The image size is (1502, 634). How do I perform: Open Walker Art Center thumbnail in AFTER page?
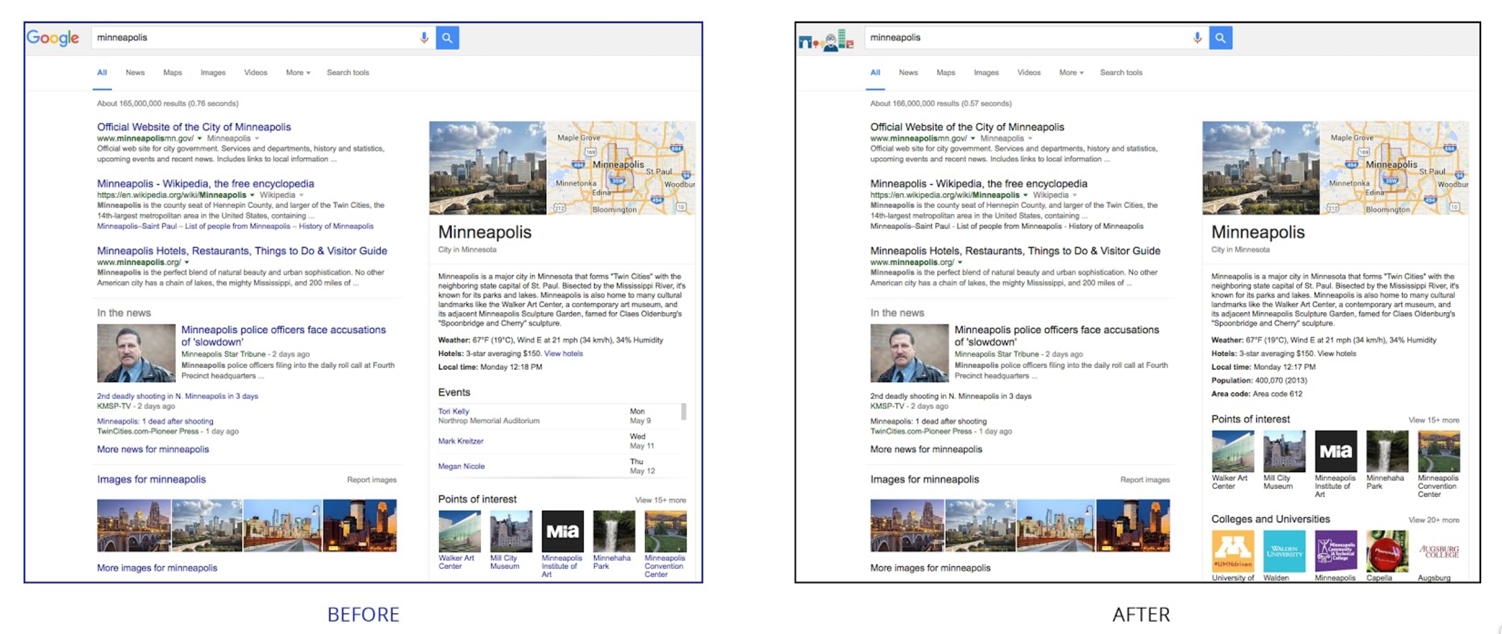tap(1233, 451)
